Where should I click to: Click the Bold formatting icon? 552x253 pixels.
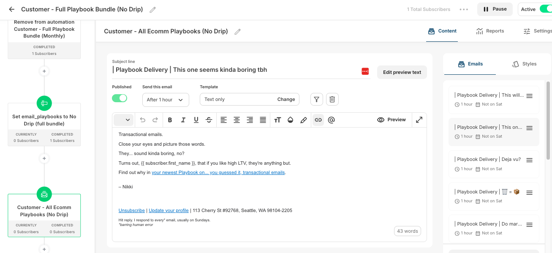click(x=170, y=120)
